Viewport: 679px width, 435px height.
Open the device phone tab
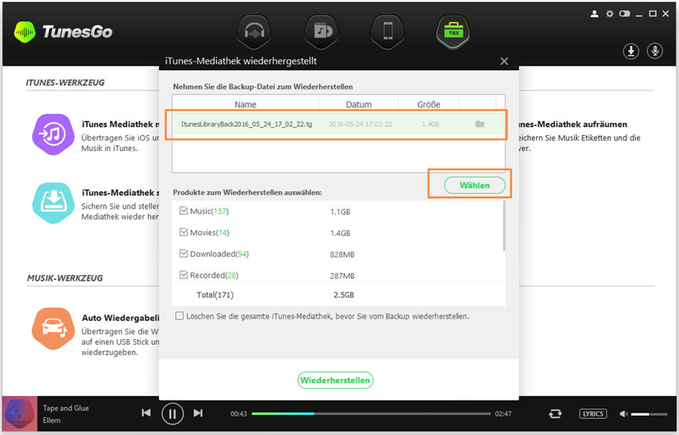coord(387,32)
